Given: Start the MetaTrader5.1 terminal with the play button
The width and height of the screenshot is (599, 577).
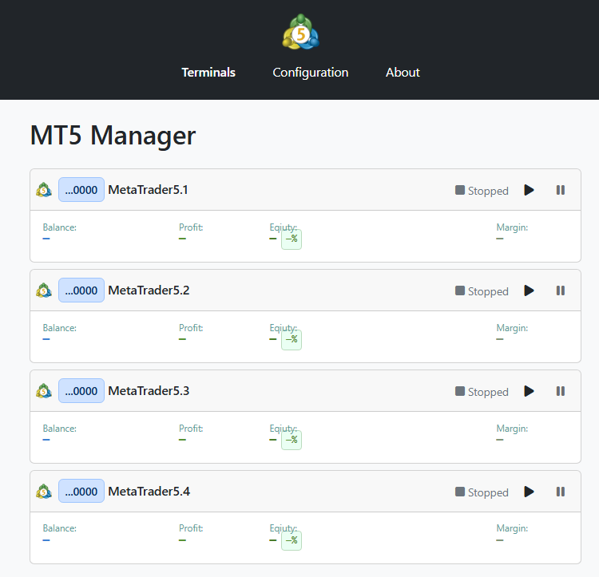Looking at the screenshot, I should 529,190.
